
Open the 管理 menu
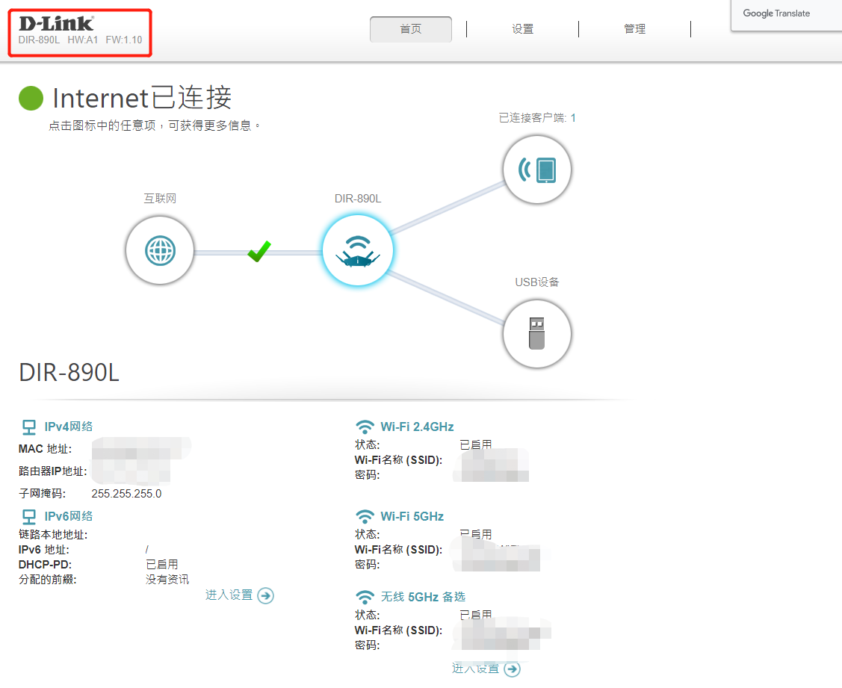point(635,29)
